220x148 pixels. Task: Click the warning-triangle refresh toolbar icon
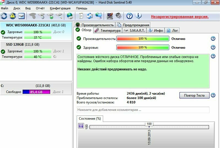(x=13, y=16)
